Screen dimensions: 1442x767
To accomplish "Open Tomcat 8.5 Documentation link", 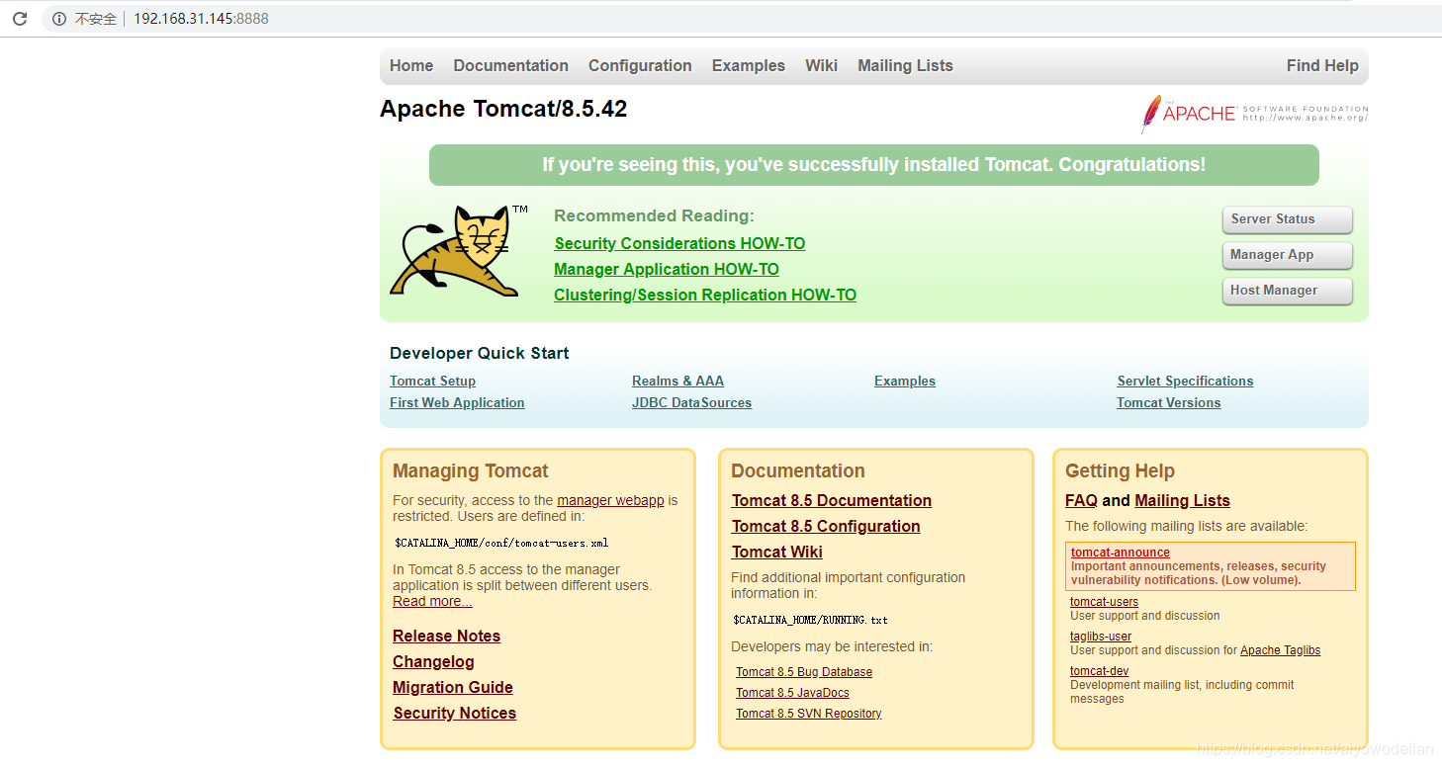I will [832, 500].
